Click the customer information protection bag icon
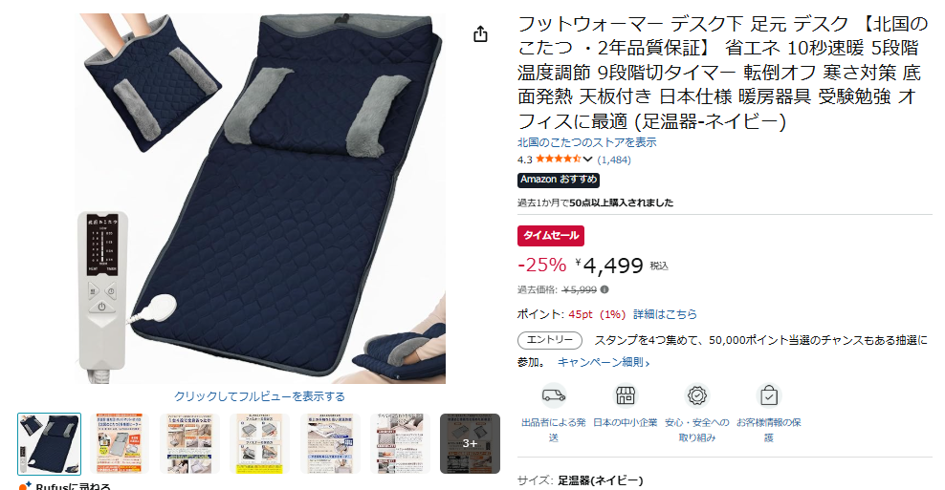This screenshot has width=945, height=490. [x=768, y=395]
